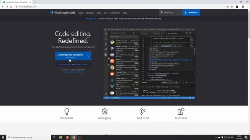Click the IntelliSense lightbulb icon

pos(67,112)
